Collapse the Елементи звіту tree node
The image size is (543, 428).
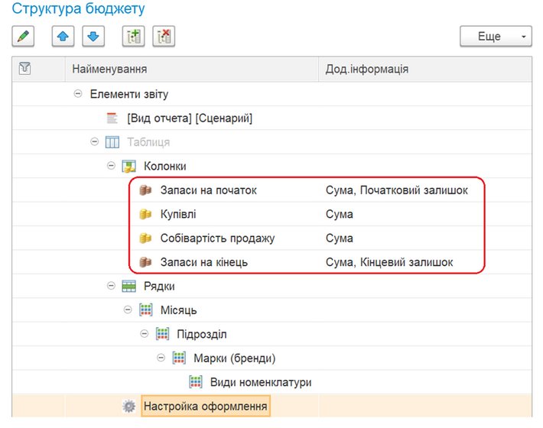click(x=77, y=94)
